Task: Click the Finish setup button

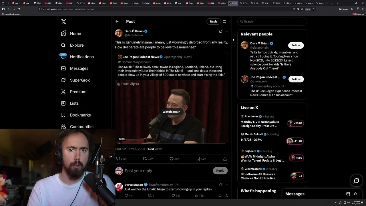Action: [x=359, y=14]
